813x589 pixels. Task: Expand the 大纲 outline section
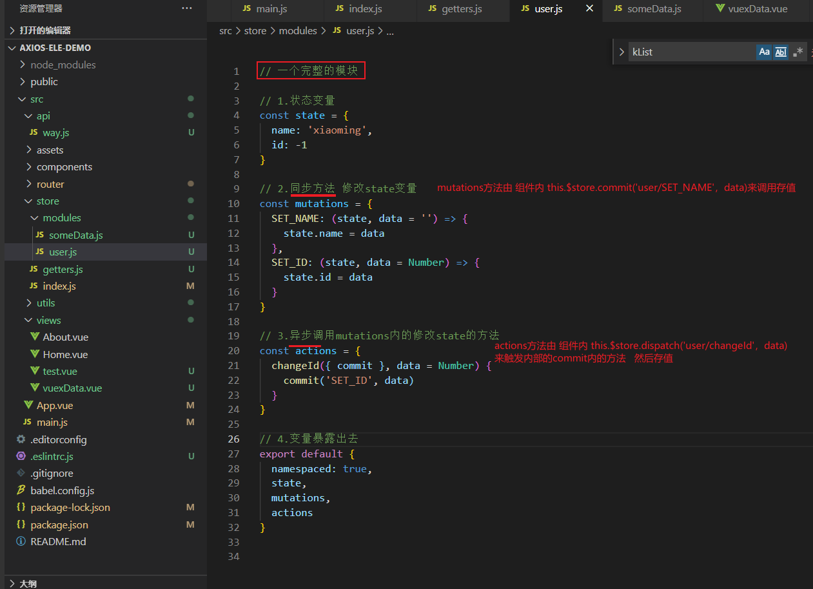[106, 583]
